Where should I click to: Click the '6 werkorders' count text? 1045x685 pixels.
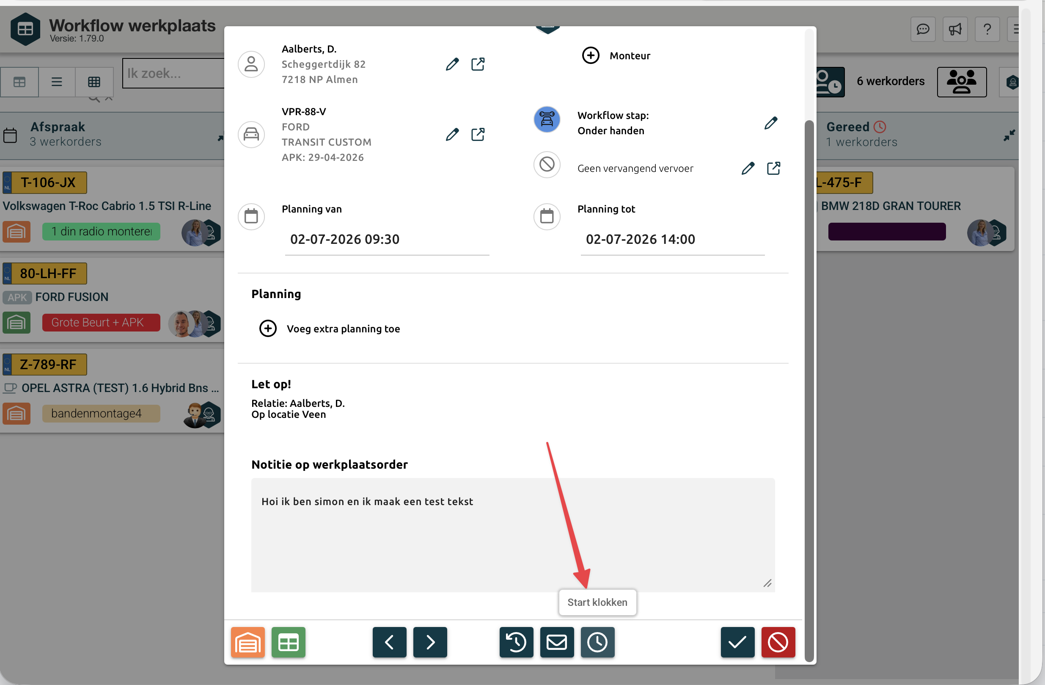(x=891, y=81)
